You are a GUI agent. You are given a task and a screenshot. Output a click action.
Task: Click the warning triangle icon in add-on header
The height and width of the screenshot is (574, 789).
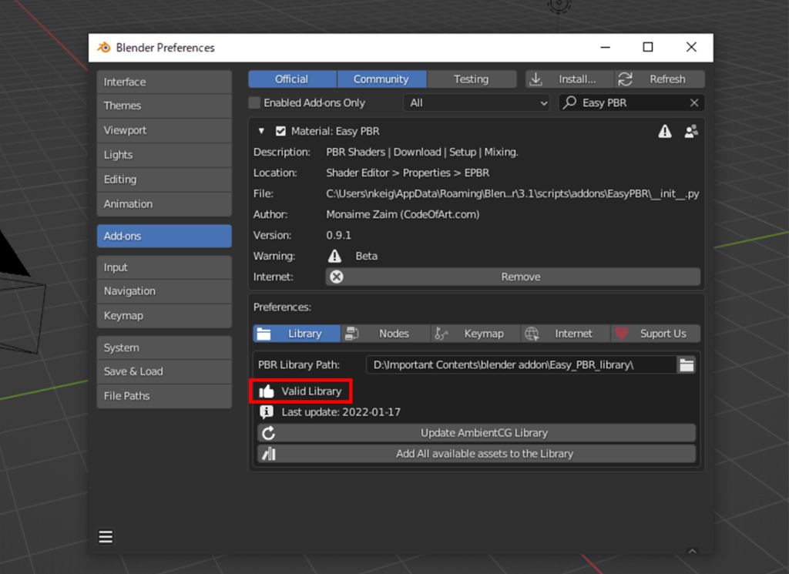[x=665, y=132]
